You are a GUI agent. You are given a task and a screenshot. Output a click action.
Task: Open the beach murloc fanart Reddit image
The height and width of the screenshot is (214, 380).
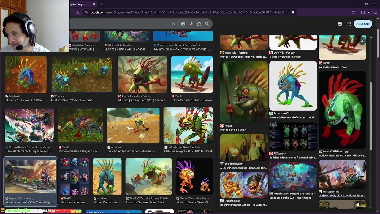[x=192, y=75]
